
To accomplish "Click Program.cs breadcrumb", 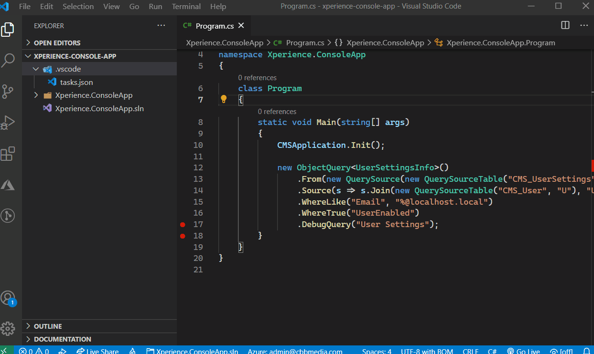I will 299,42.
